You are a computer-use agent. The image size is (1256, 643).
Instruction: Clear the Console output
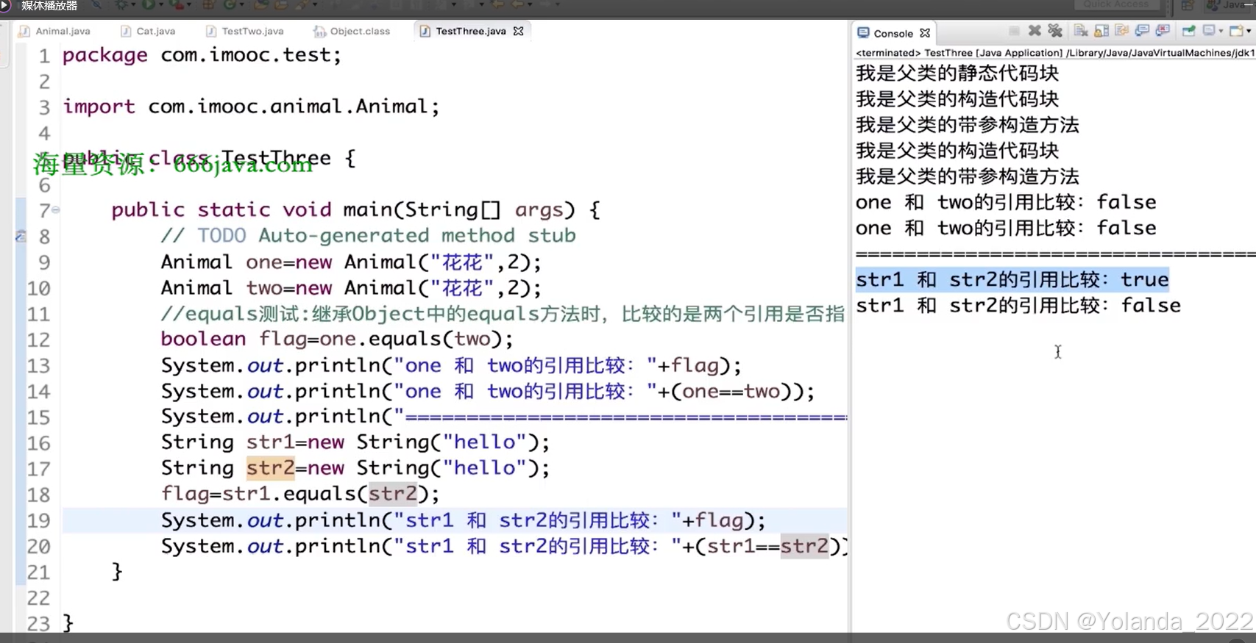1081,31
